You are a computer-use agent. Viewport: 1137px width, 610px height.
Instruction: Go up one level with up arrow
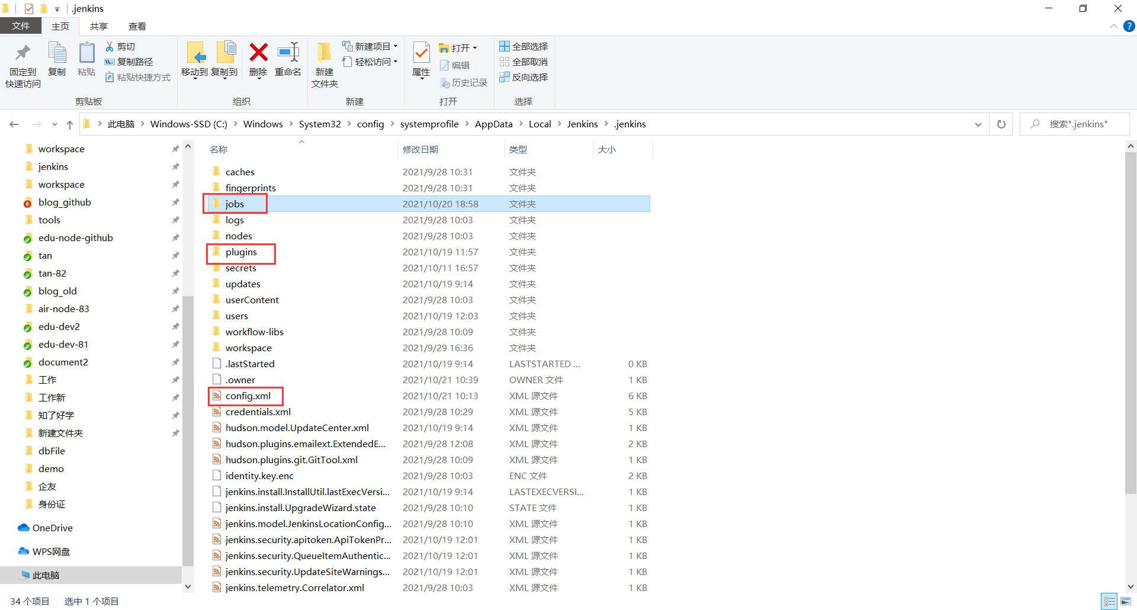(70, 124)
